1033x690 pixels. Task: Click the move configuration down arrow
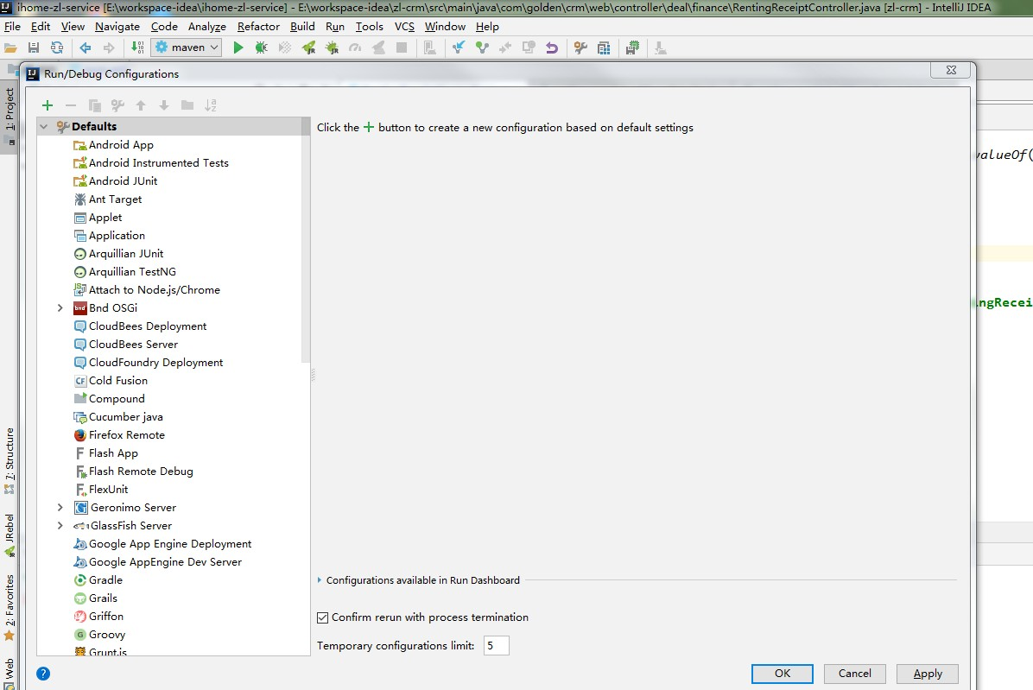[x=164, y=105]
